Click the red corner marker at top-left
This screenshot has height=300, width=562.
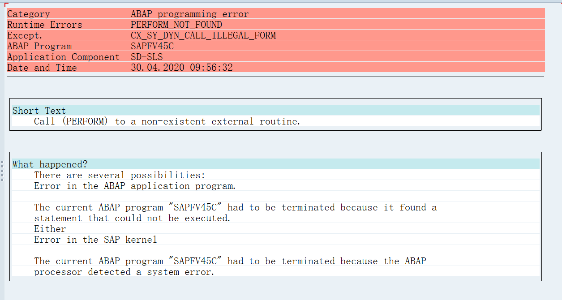click(x=6, y=4)
